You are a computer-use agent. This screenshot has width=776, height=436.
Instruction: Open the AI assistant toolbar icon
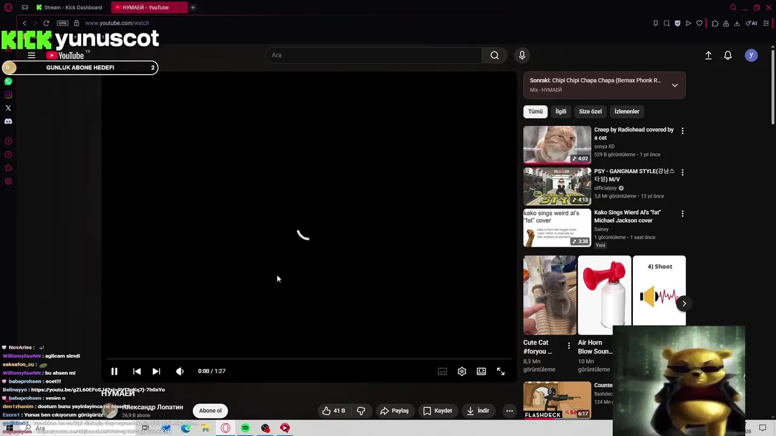[751, 23]
